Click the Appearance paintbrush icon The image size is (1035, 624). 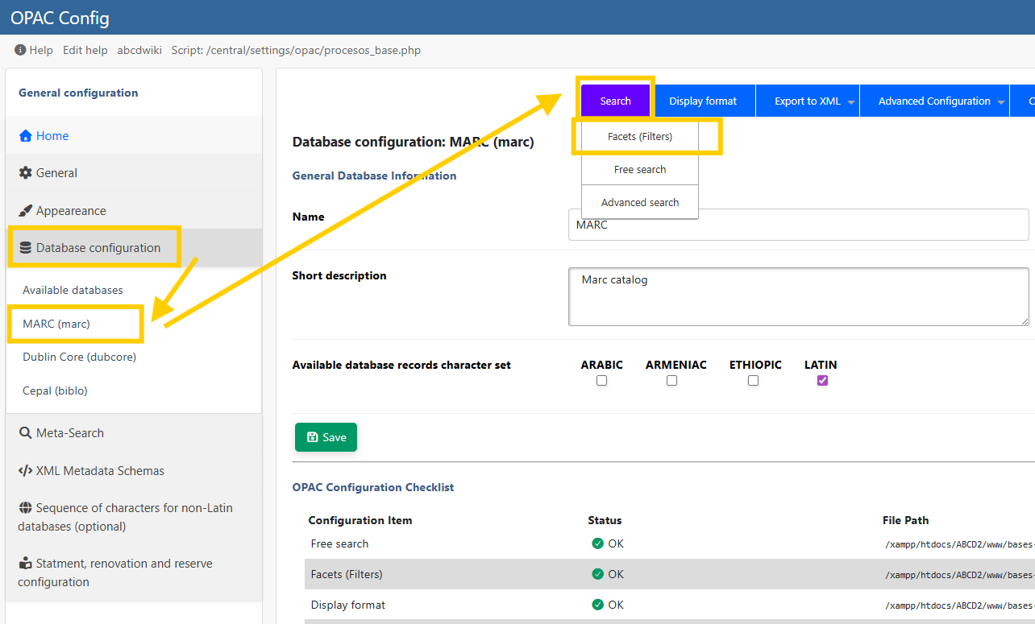tap(26, 211)
